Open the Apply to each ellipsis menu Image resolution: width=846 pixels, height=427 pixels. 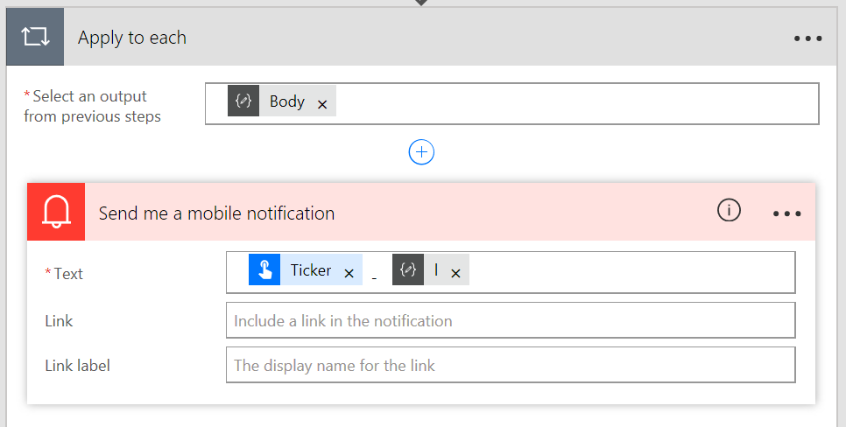[x=807, y=38]
